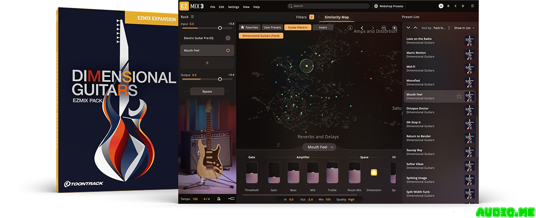Toggle the Insert filter

tap(323, 27)
